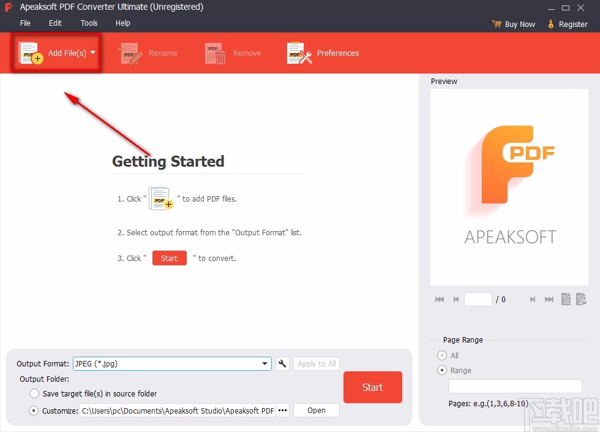Enable saving target files in source folder

click(34, 394)
